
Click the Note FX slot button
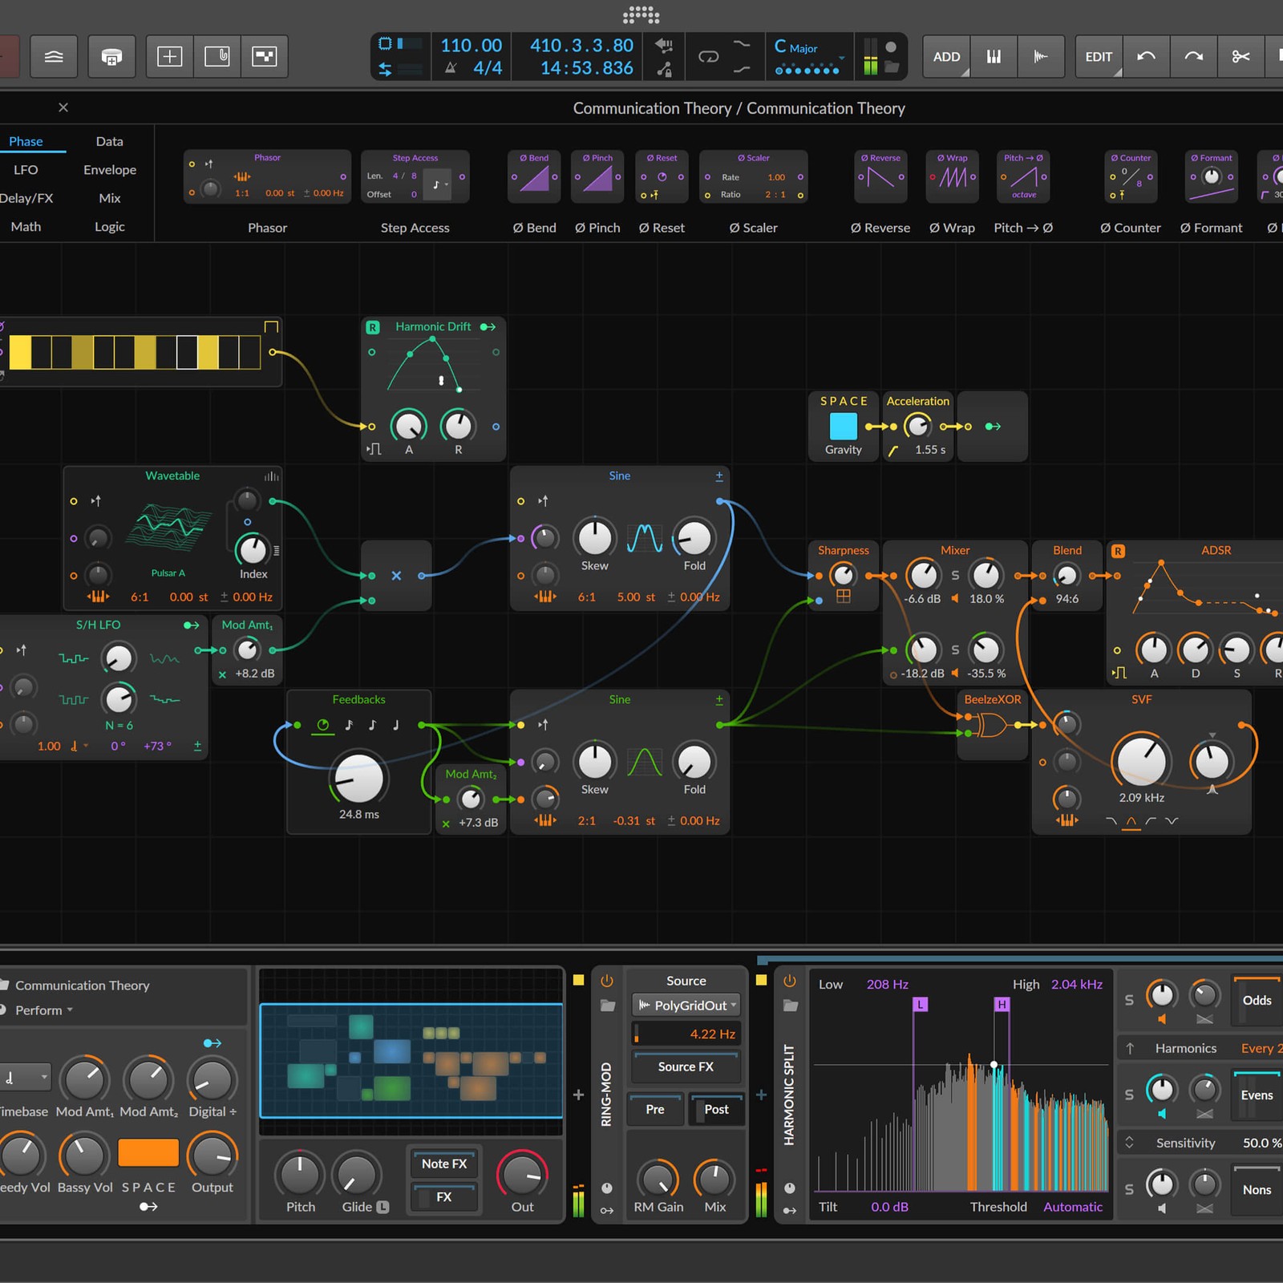444,1164
